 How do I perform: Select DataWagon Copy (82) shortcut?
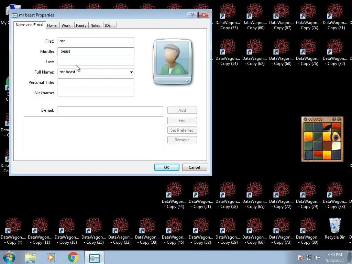[335, 53]
